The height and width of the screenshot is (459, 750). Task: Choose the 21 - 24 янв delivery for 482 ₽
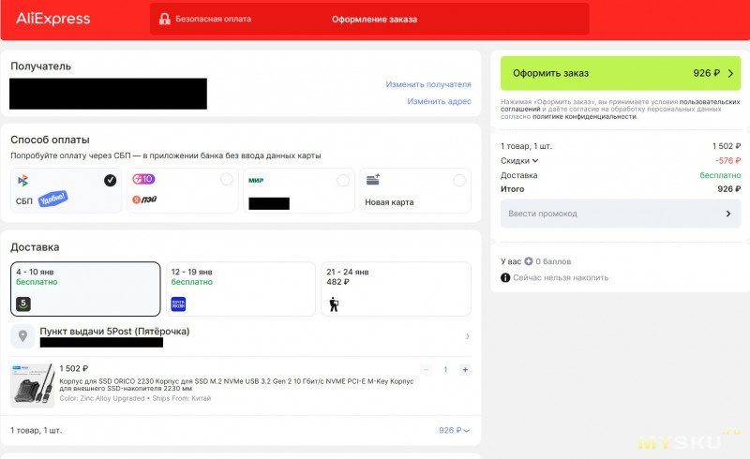tap(395, 289)
